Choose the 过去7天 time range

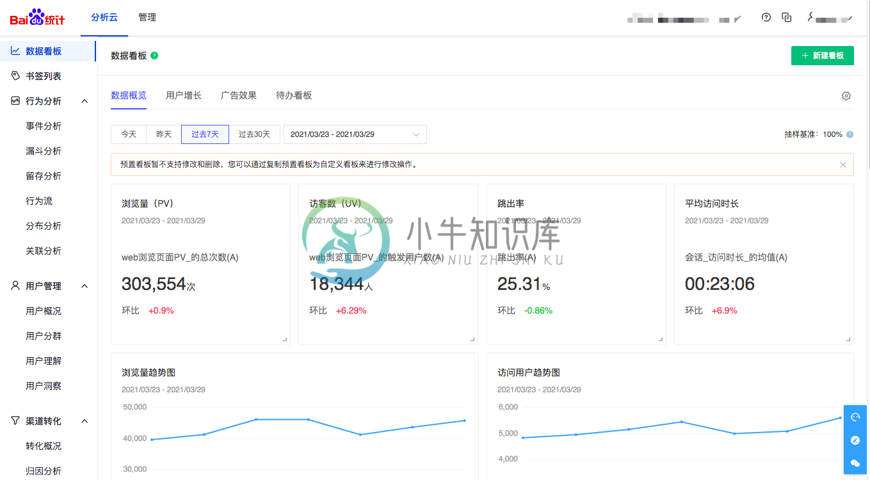click(x=205, y=134)
